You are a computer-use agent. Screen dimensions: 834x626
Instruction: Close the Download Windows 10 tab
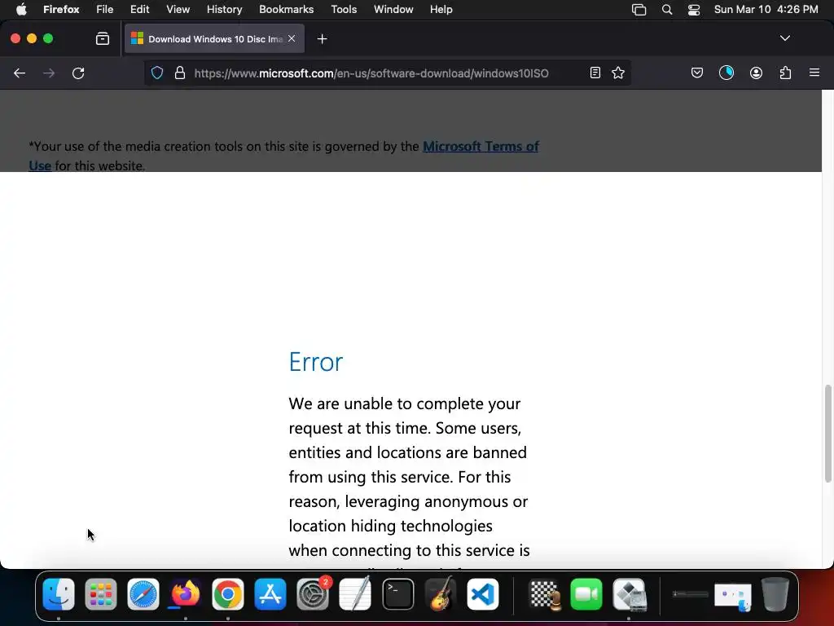click(292, 38)
